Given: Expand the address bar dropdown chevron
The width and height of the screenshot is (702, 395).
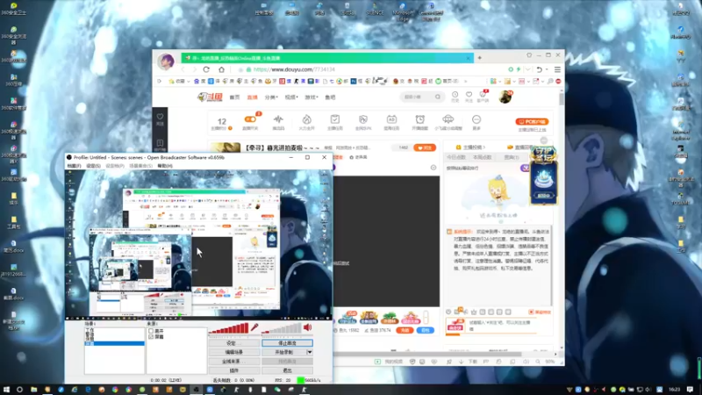Looking at the screenshot, I should pos(528,69).
